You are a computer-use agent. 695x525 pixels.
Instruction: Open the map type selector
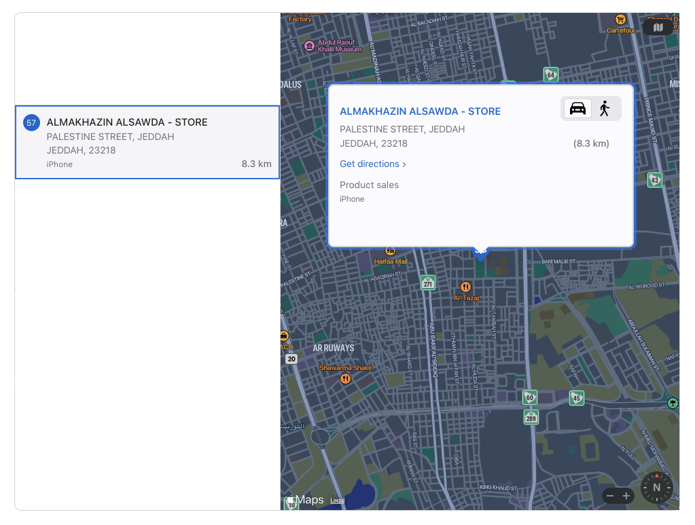pos(657,27)
